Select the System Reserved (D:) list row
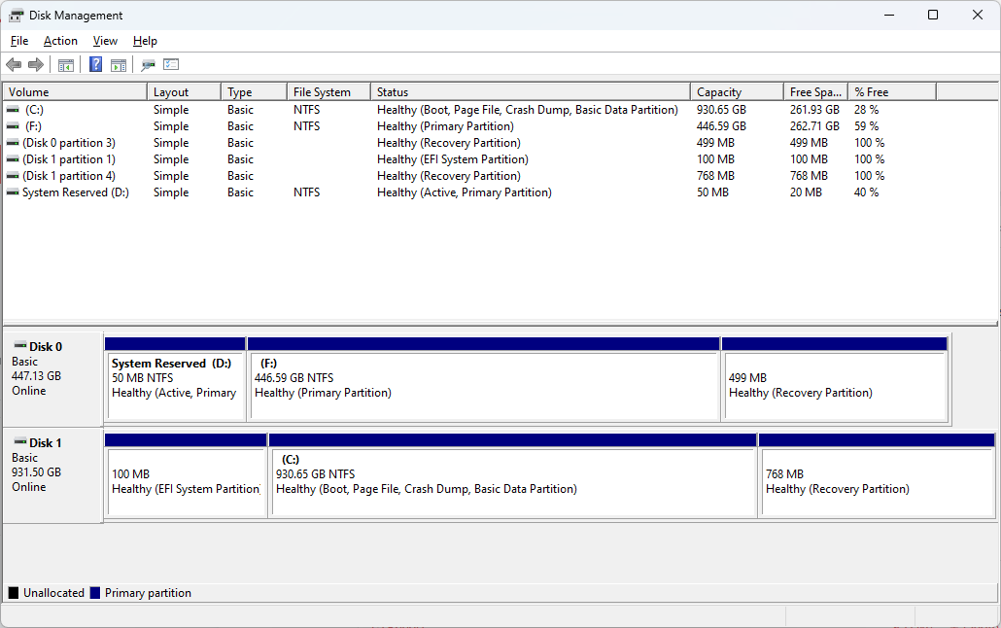The height and width of the screenshot is (628, 1001). [469, 192]
